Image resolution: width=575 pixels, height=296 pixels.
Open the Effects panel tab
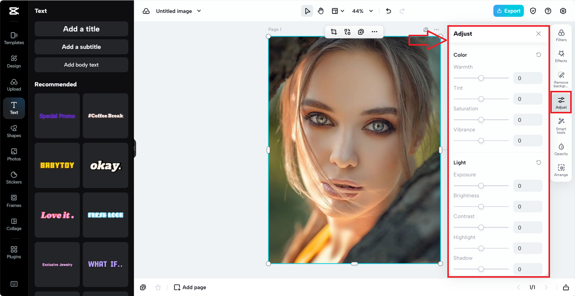click(x=561, y=56)
